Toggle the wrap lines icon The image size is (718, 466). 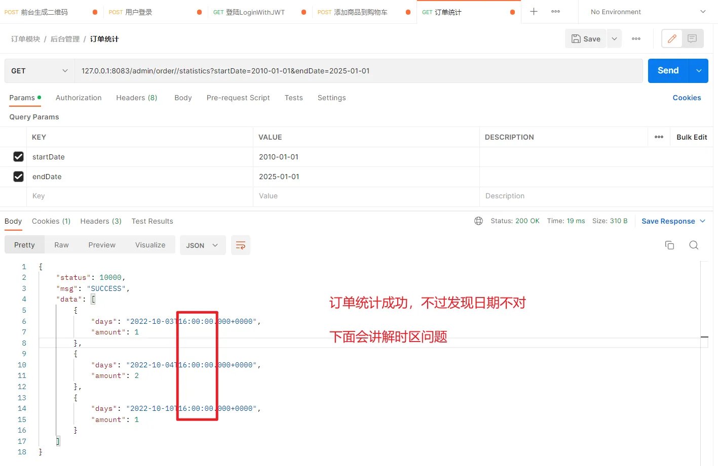[x=241, y=245]
